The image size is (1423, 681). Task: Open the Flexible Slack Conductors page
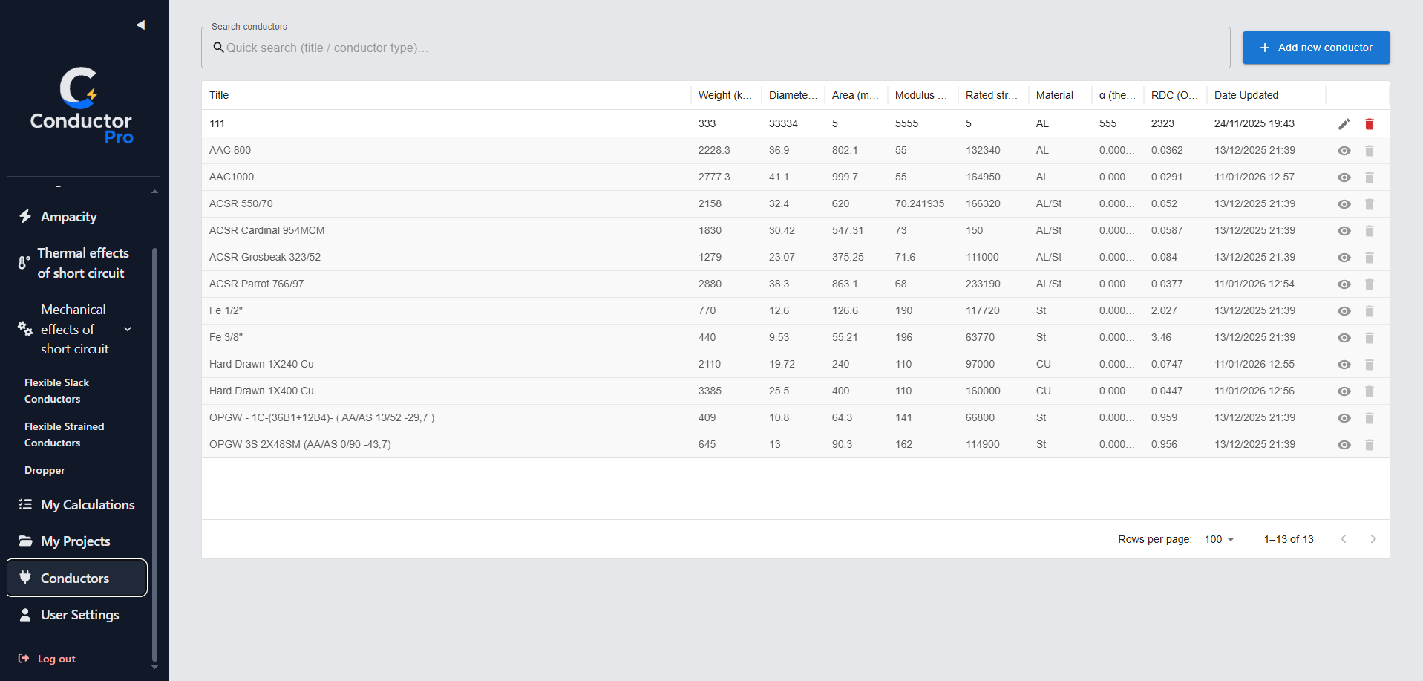(56, 391)
